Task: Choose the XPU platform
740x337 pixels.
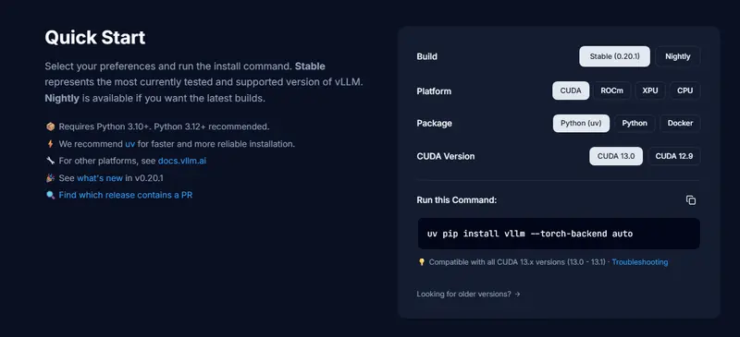Action: coord(650,90)
